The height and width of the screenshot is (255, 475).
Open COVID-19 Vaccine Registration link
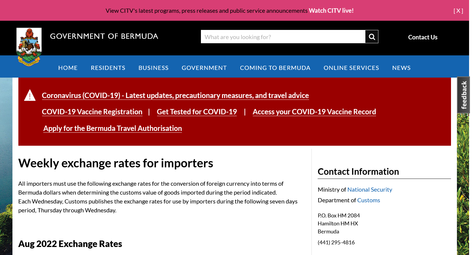[92, 112]
